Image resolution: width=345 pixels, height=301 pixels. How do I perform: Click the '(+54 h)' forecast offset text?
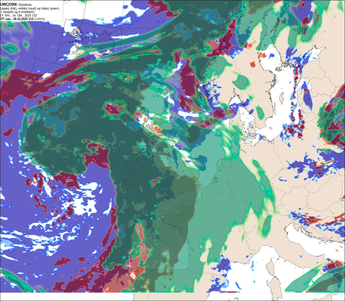pos(40,19)
